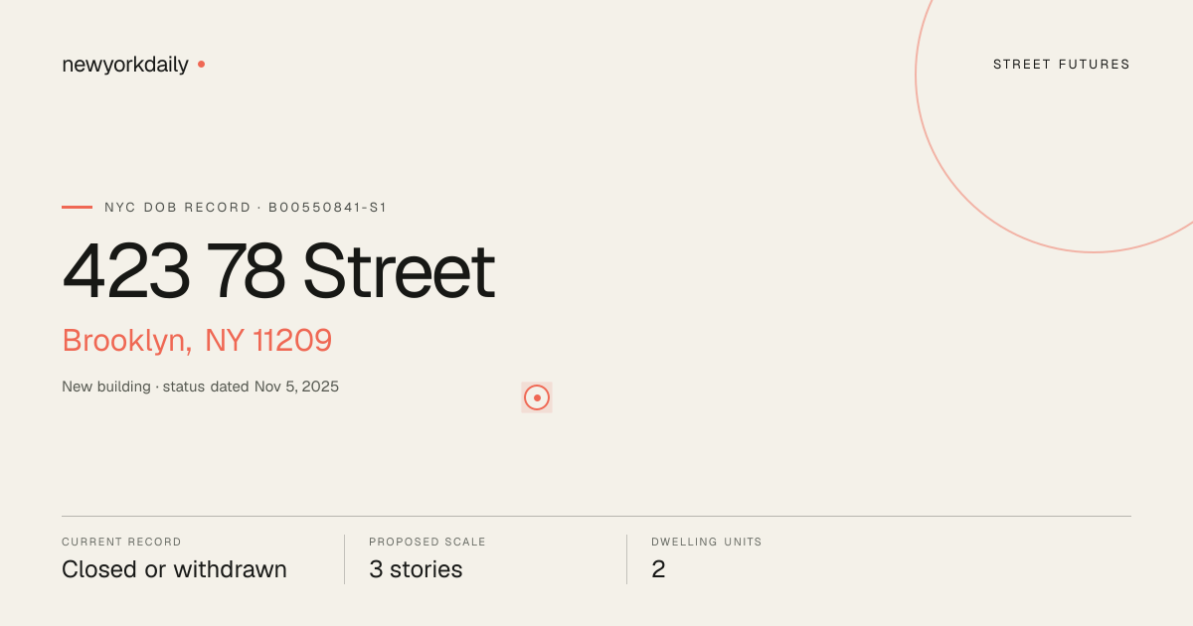Image resolution: width=1193 pixels, height=626 pixels.
Task: Click the 423 78 Street heading
Action: [278, 271]
